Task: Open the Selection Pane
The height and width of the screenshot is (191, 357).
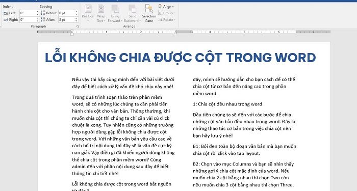Action: pyautogui.click(x=149, y=13)
